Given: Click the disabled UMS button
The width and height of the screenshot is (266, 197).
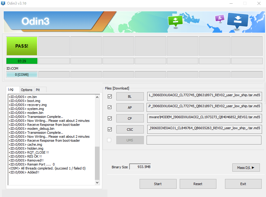Looking at the screenshot, I should [x=130, y=140].
